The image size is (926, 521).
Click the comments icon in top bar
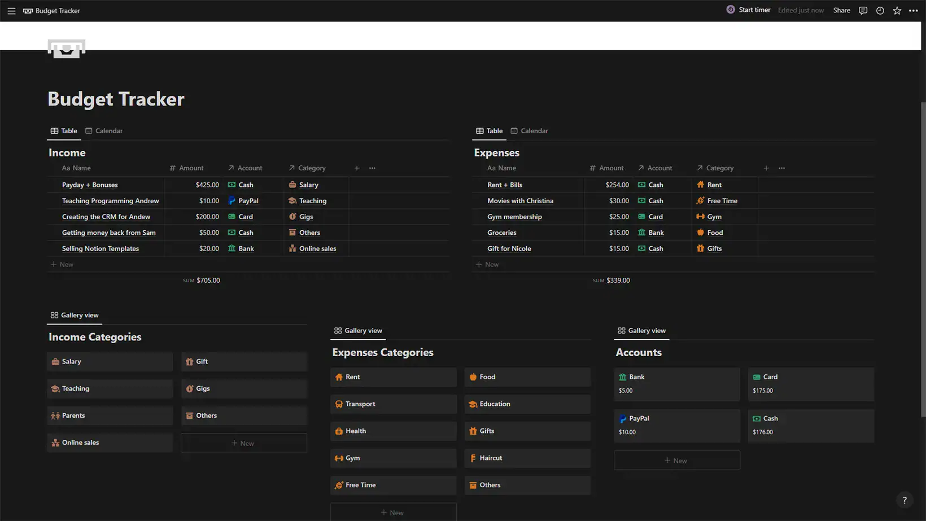(863, 11)
